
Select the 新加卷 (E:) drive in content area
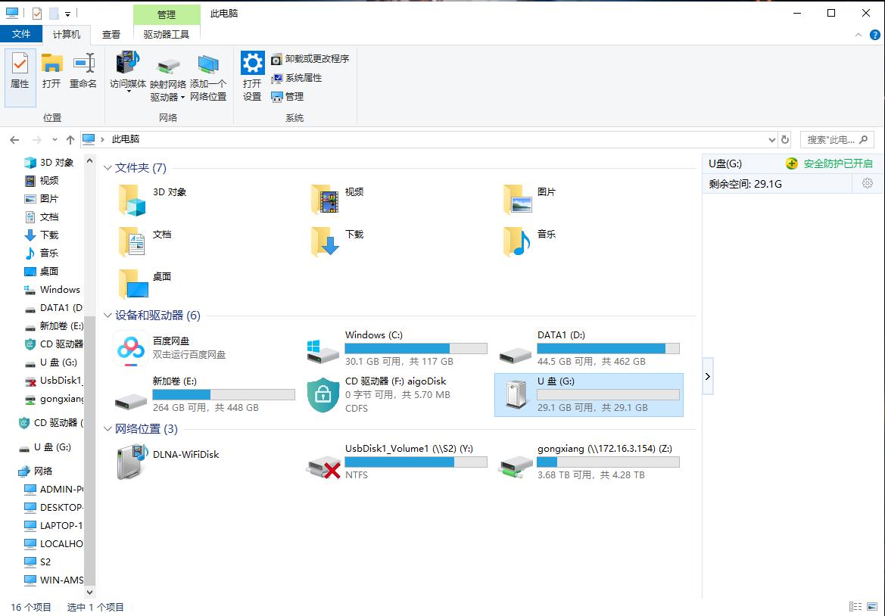click(206, 394)
